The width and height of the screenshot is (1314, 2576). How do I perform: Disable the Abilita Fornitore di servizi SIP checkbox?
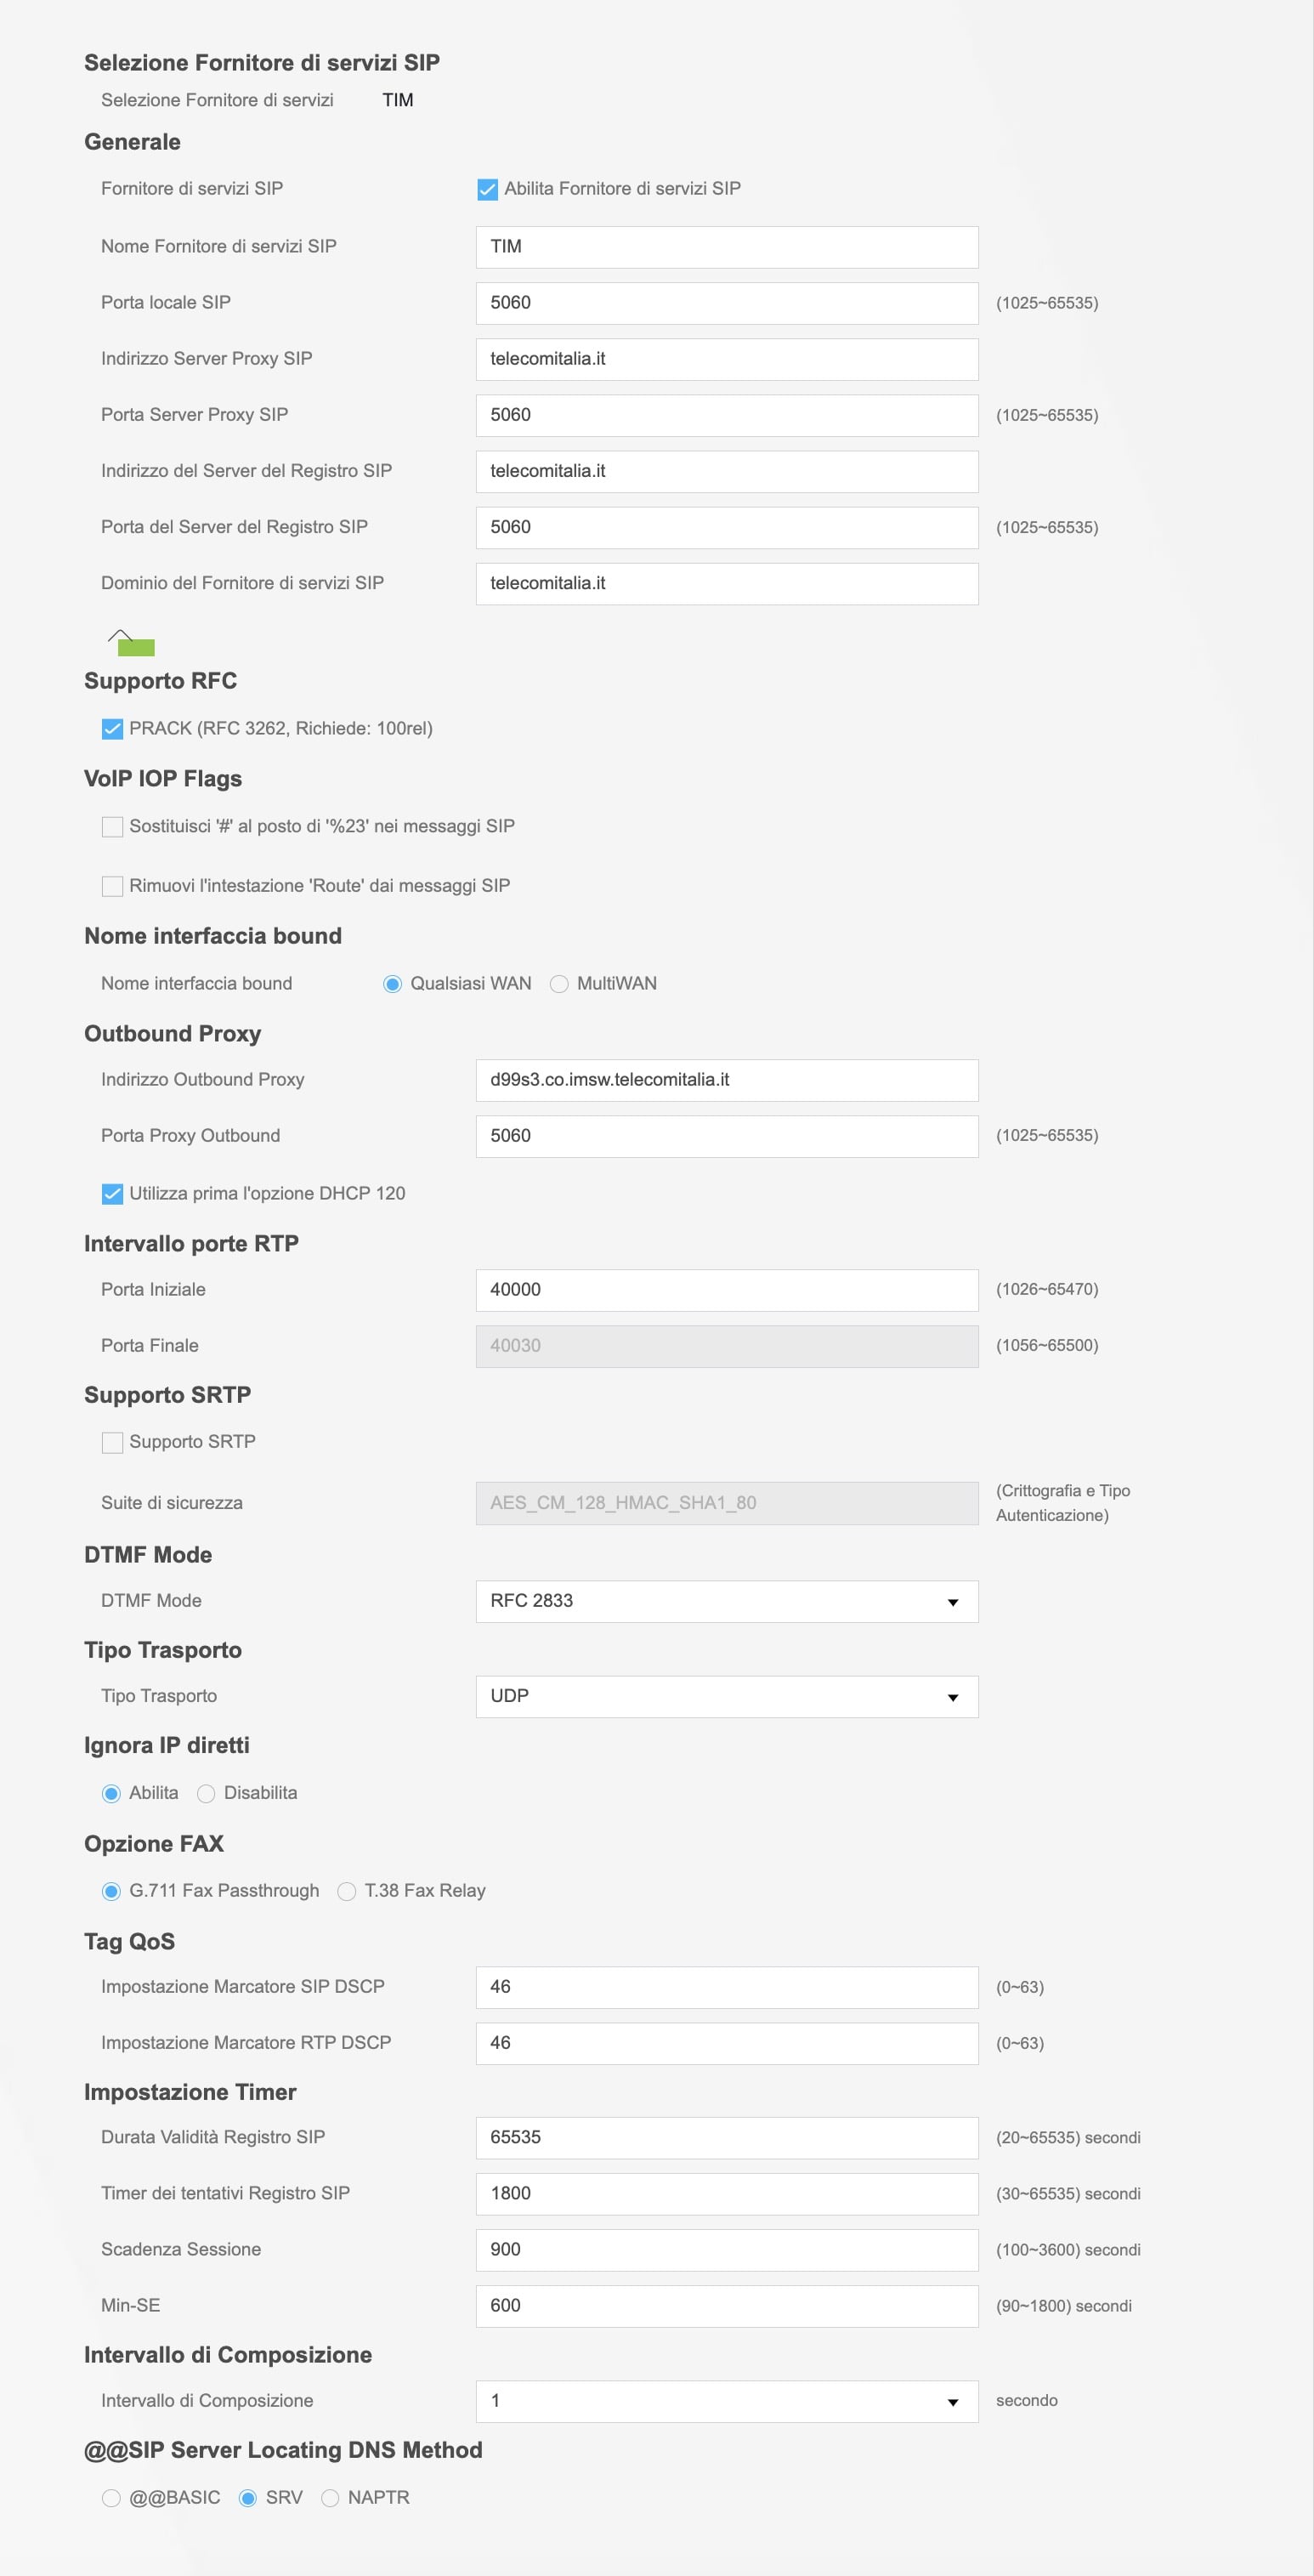[487, 187]
